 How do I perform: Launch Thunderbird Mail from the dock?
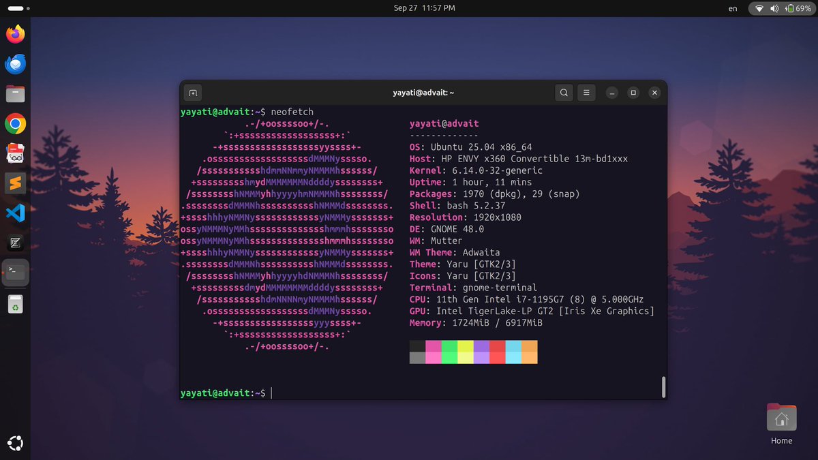[x=15, y=64]
